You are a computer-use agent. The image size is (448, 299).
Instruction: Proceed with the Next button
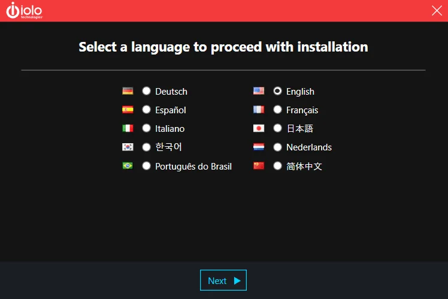(x=223, y=280)
